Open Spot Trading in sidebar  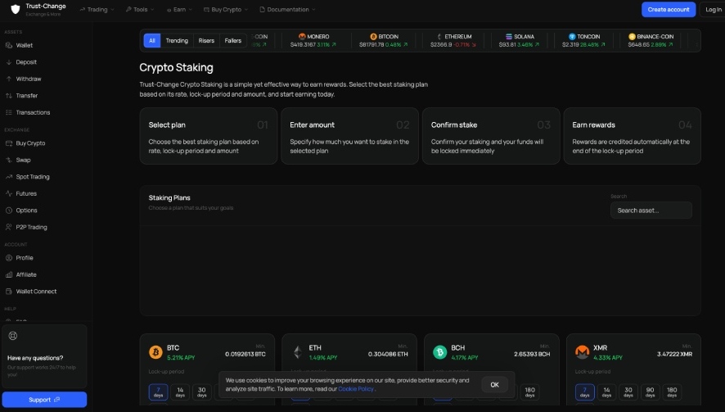tap(33, 177)
